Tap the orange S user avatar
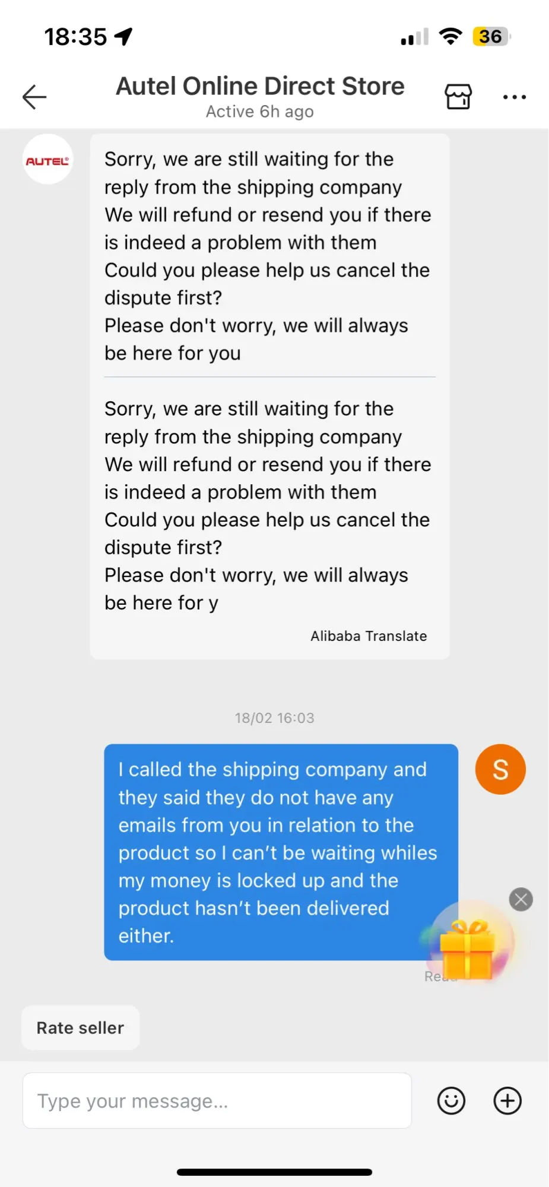The width and height of the screenshot is (549, 1187). pos(500,769)
